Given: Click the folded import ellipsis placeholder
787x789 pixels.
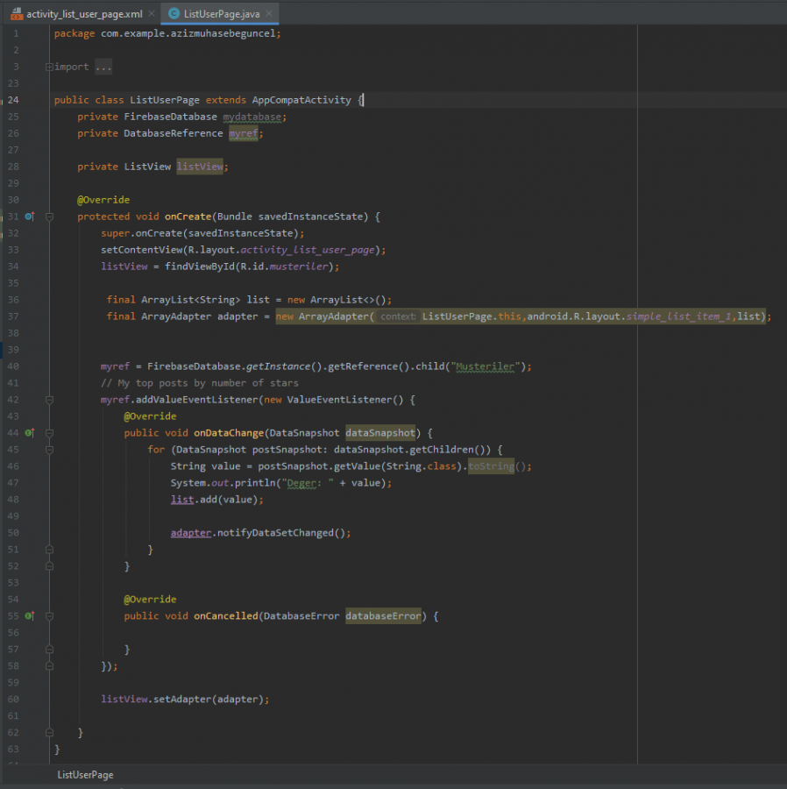Looking at the screenshot, I should (103, 67).
